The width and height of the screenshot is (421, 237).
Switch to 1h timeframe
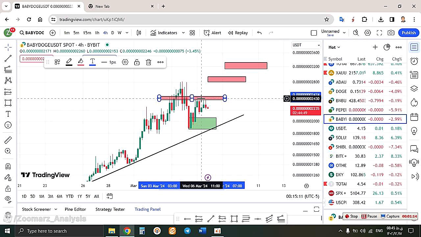97,33
